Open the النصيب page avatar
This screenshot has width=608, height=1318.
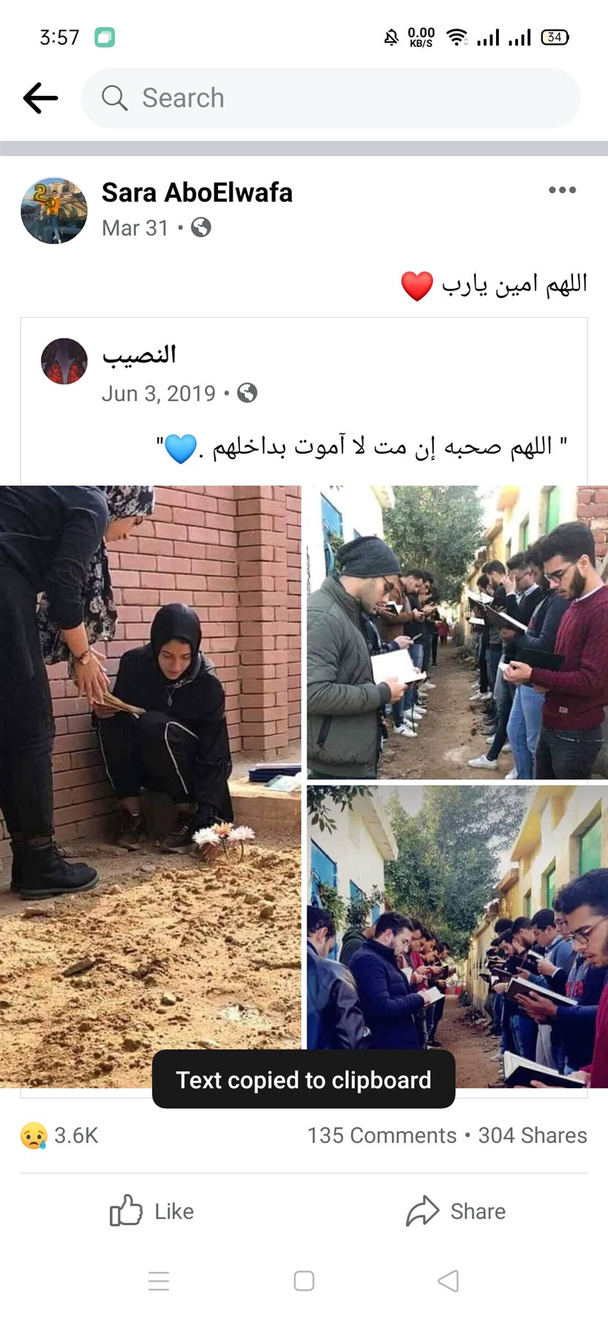tap(64, 361)
